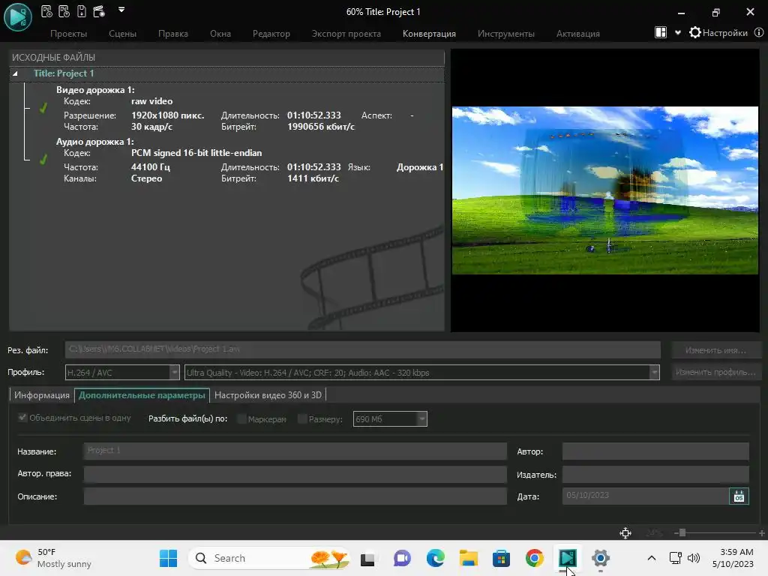Open the Активация menu
Image resolution: width=768 pixels, height=576 pixels.
[578, 33]
